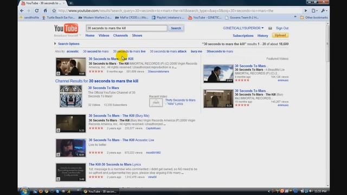Click the go arrow next to address bar
This screenshot has height=195, width=347.
click(x=306, y=11)
